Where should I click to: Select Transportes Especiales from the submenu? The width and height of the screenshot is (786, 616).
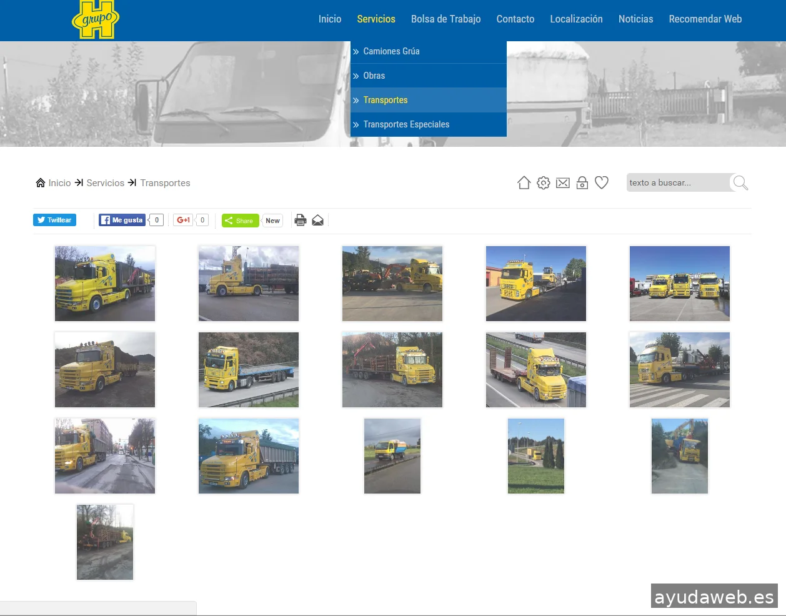(406, 124)
